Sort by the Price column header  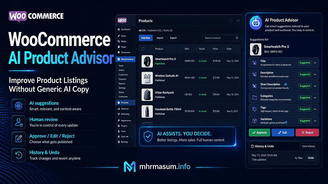tap(215, 49)
